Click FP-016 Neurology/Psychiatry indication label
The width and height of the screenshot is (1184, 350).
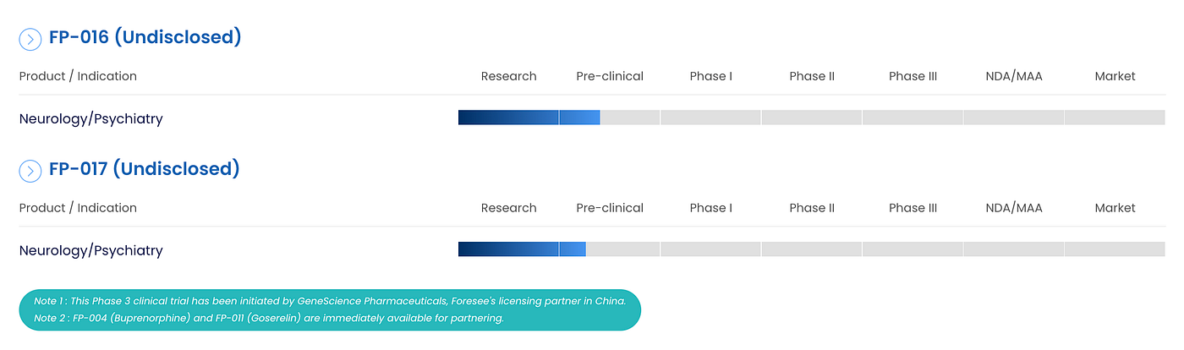coord(90,118)
